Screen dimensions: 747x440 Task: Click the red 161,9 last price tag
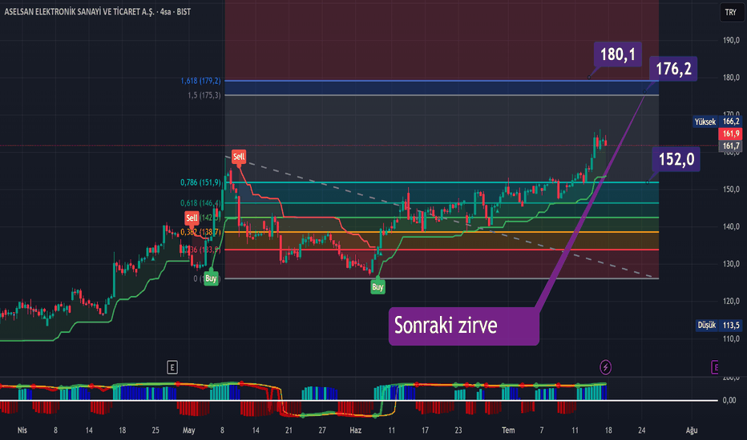(730, 134)
